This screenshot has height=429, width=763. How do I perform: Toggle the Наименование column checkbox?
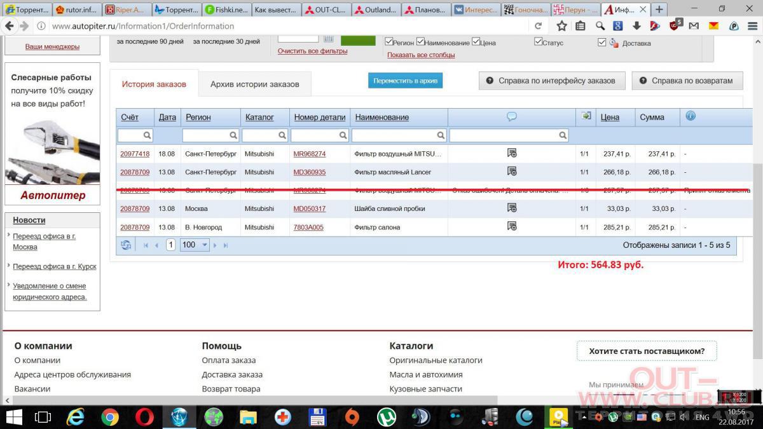point(420,42)
